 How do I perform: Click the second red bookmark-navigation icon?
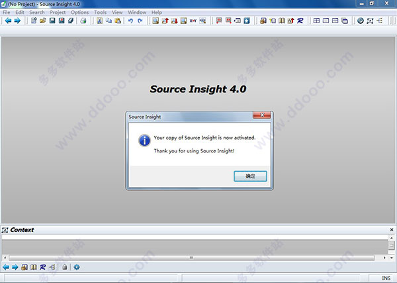228,21
